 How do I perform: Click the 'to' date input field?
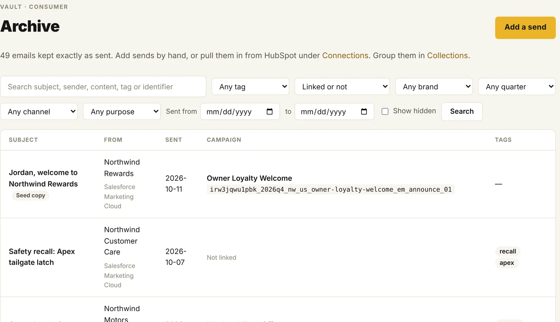(334, 111)
